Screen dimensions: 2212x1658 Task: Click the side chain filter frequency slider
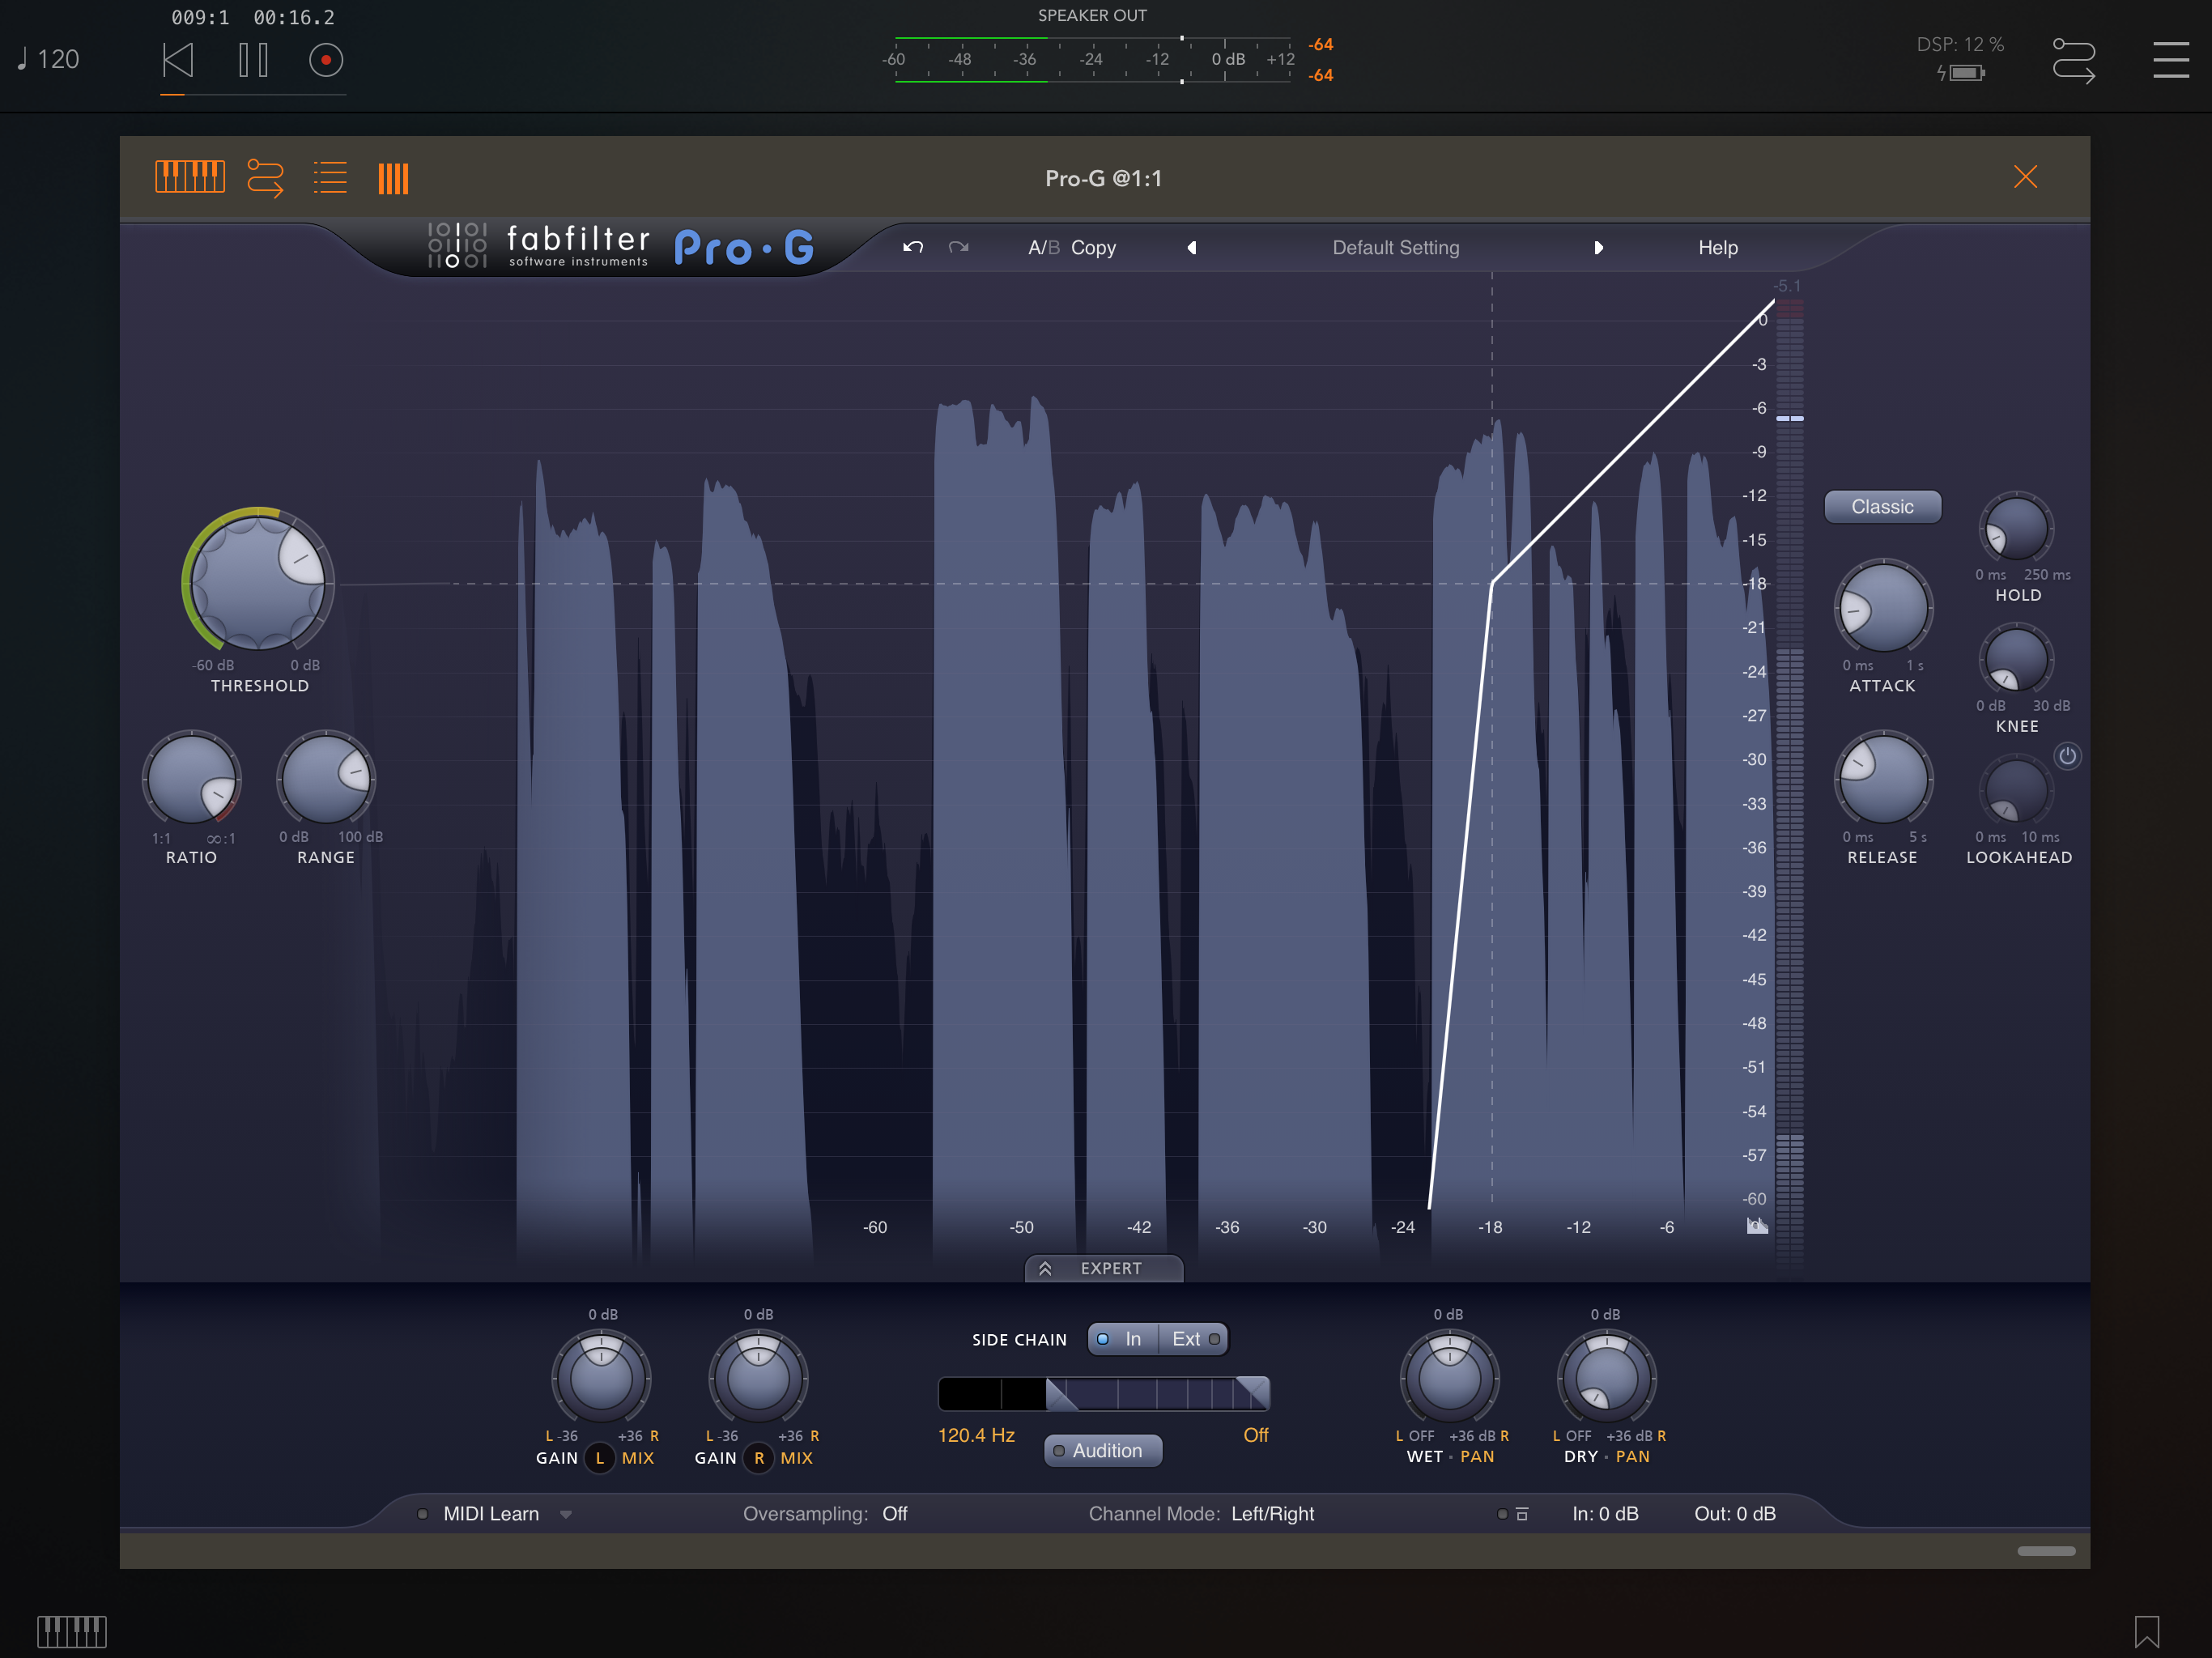tap(1103, 1393)
